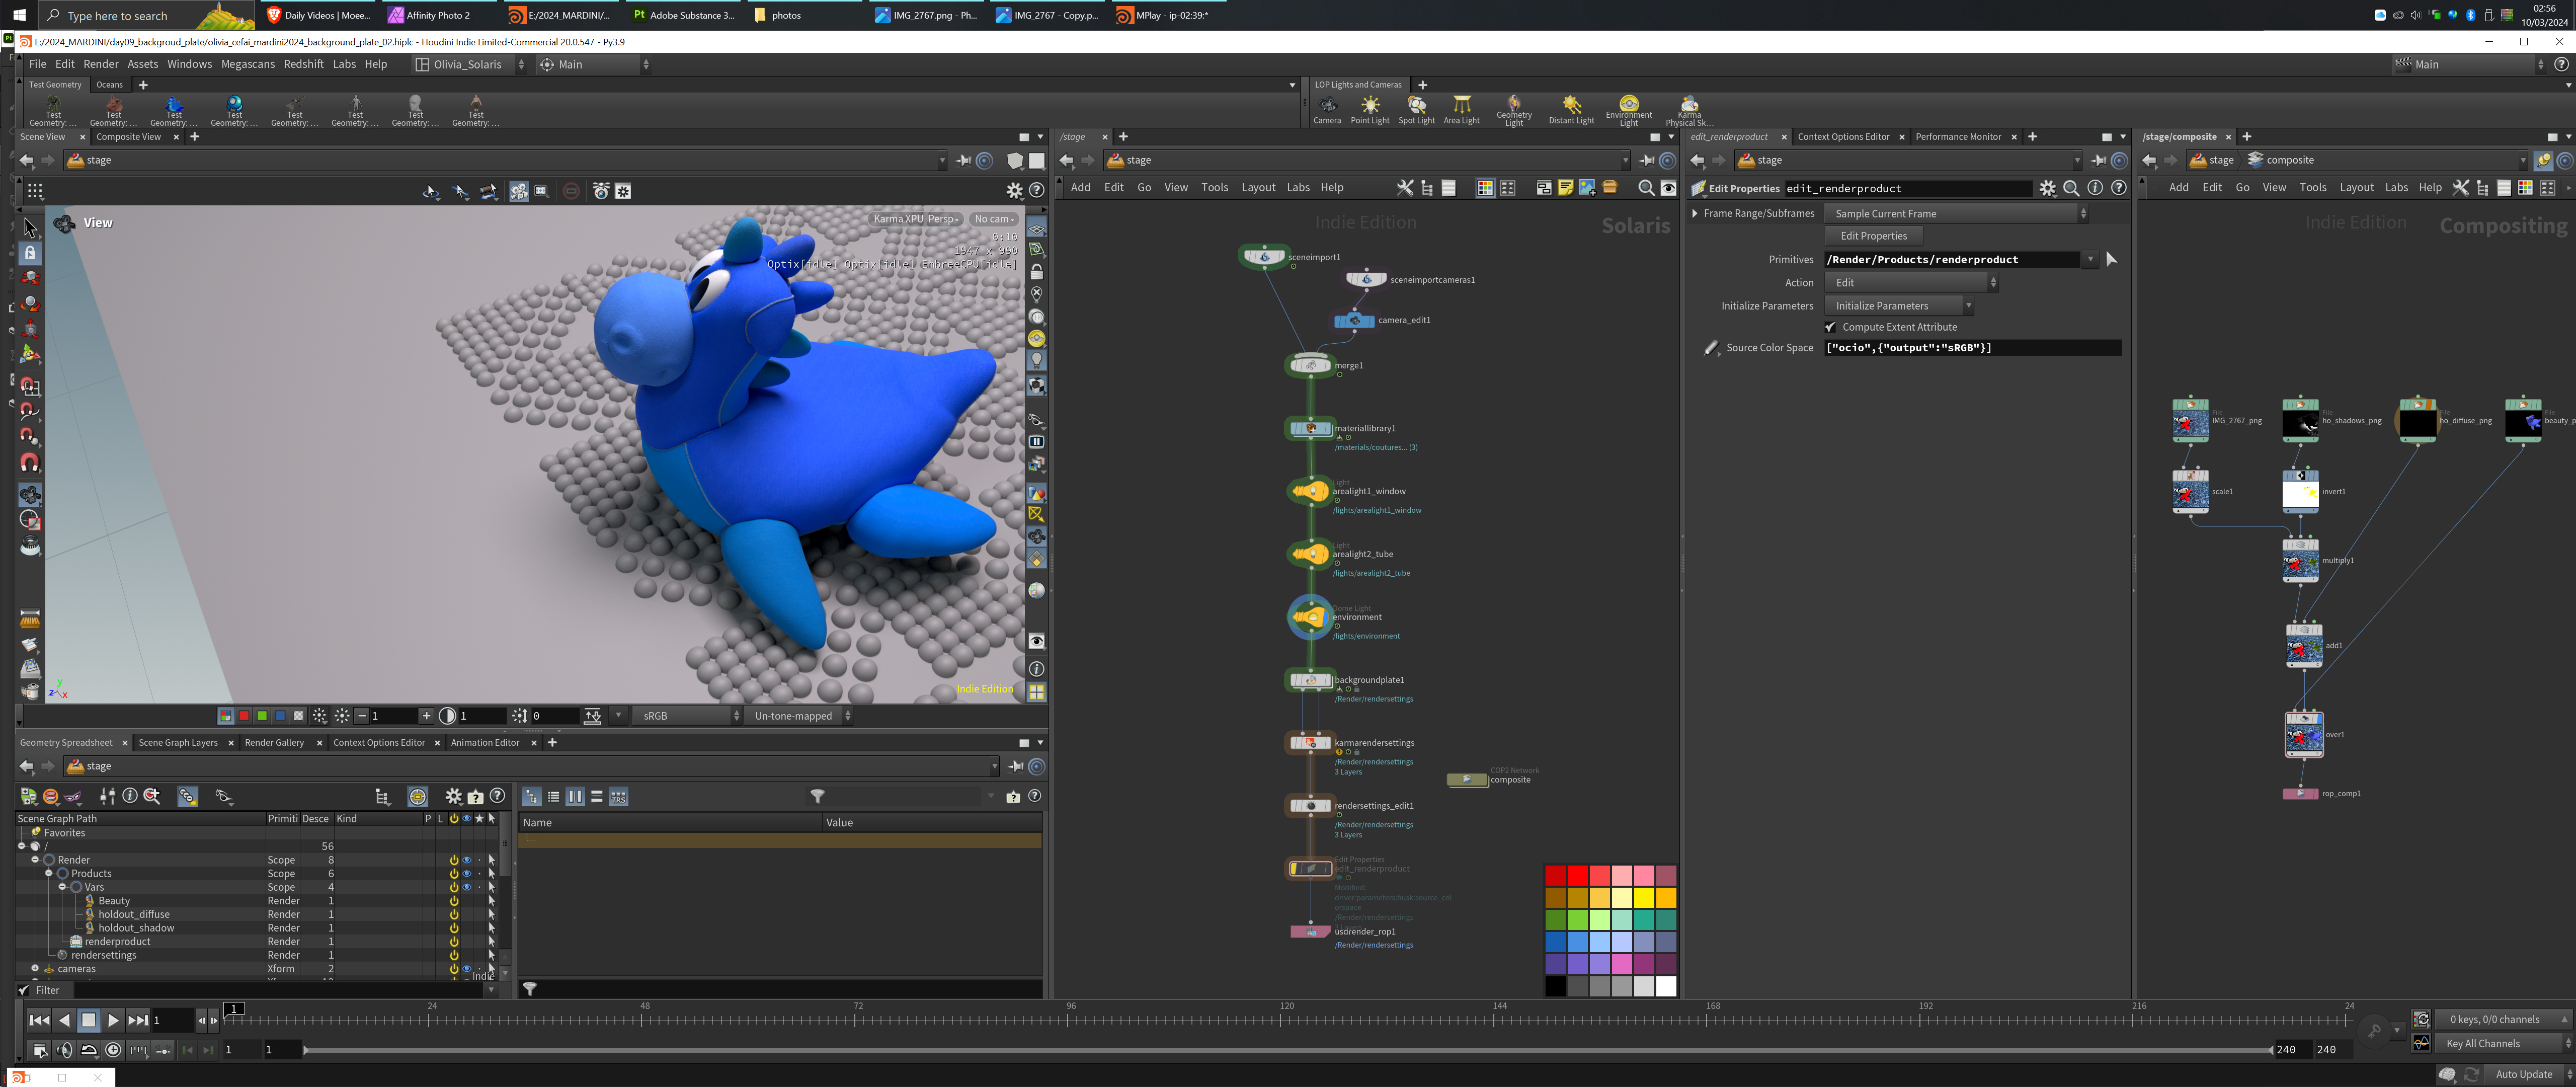Open the Redshift menu
Screen dimensions: 2576x1087
click(x=303, y=64)
